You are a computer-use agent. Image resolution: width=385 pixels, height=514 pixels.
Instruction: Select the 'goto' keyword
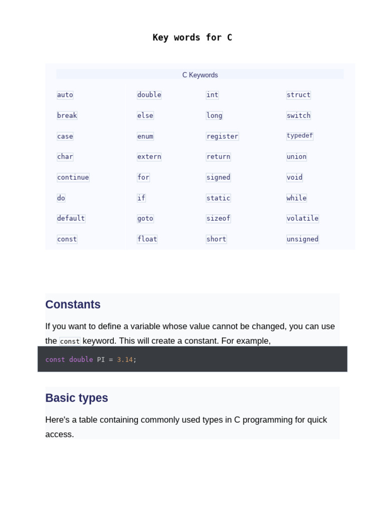pyautogui.click(x=145, y=218)
